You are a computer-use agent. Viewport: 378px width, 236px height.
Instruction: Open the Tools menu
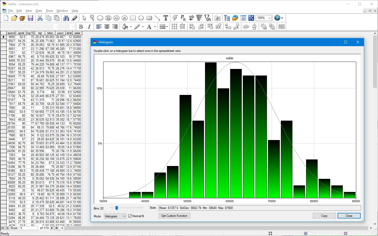tap(49, 11)
